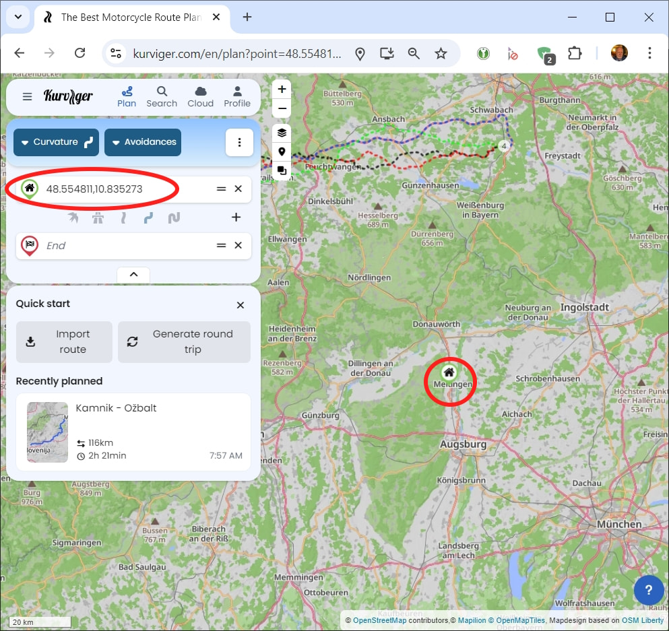Click the Import route button
The width and height of the screenshot is (669, 631).
click(64, 341)
